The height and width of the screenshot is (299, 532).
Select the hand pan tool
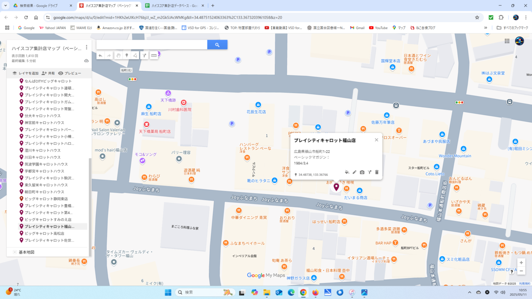tap(118, 56)
